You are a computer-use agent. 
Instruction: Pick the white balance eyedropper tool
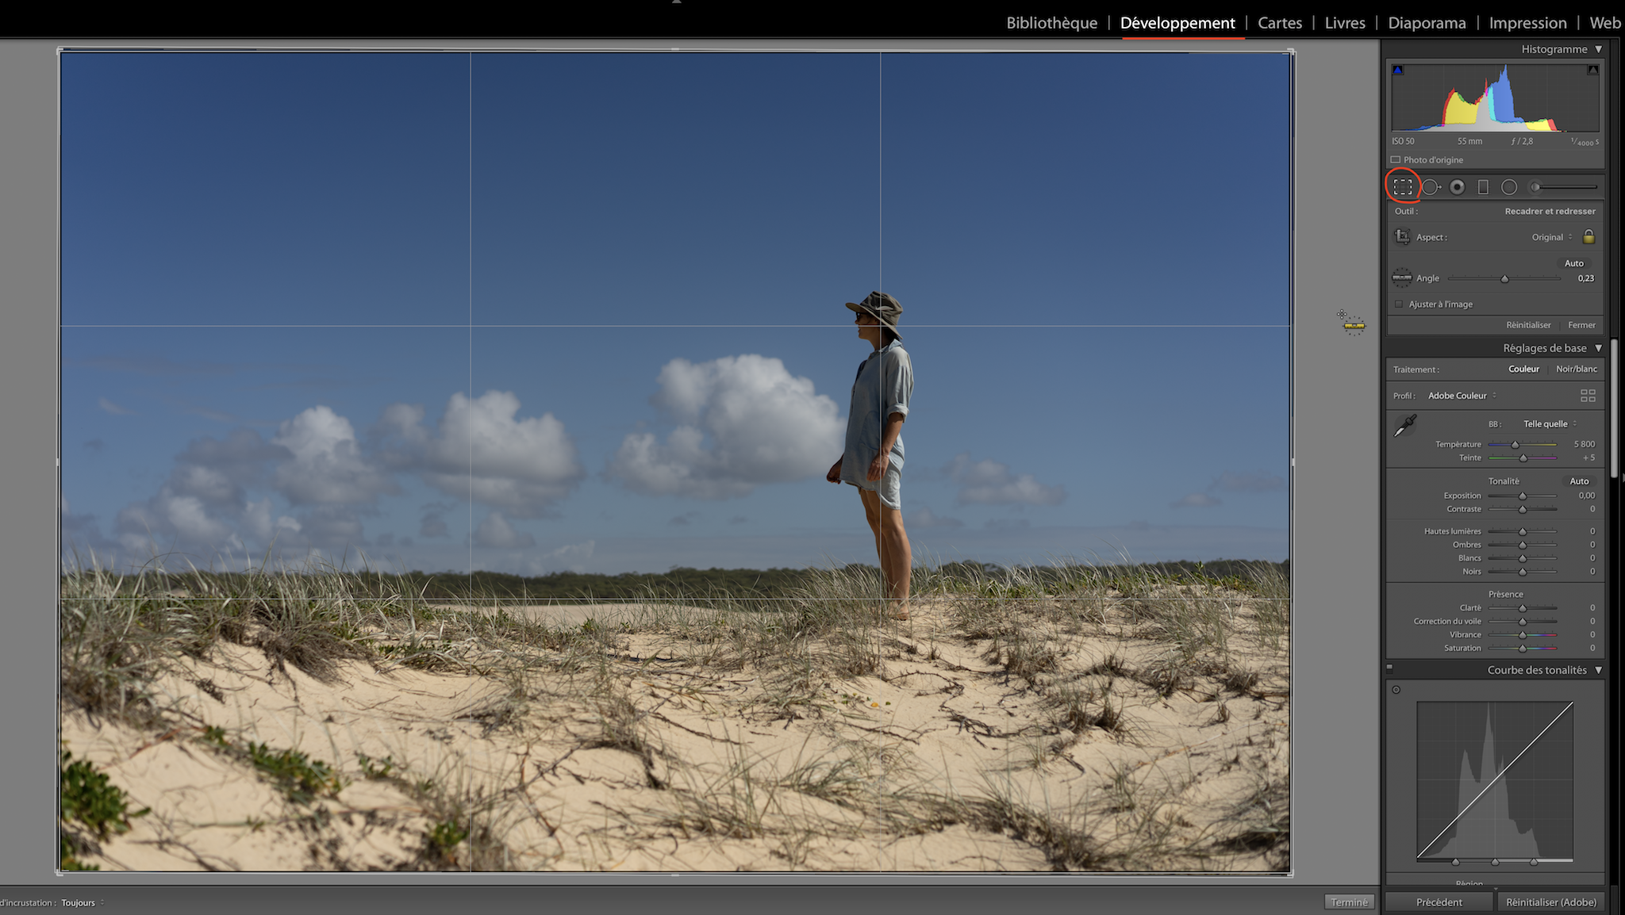[x=1405, y=426]
